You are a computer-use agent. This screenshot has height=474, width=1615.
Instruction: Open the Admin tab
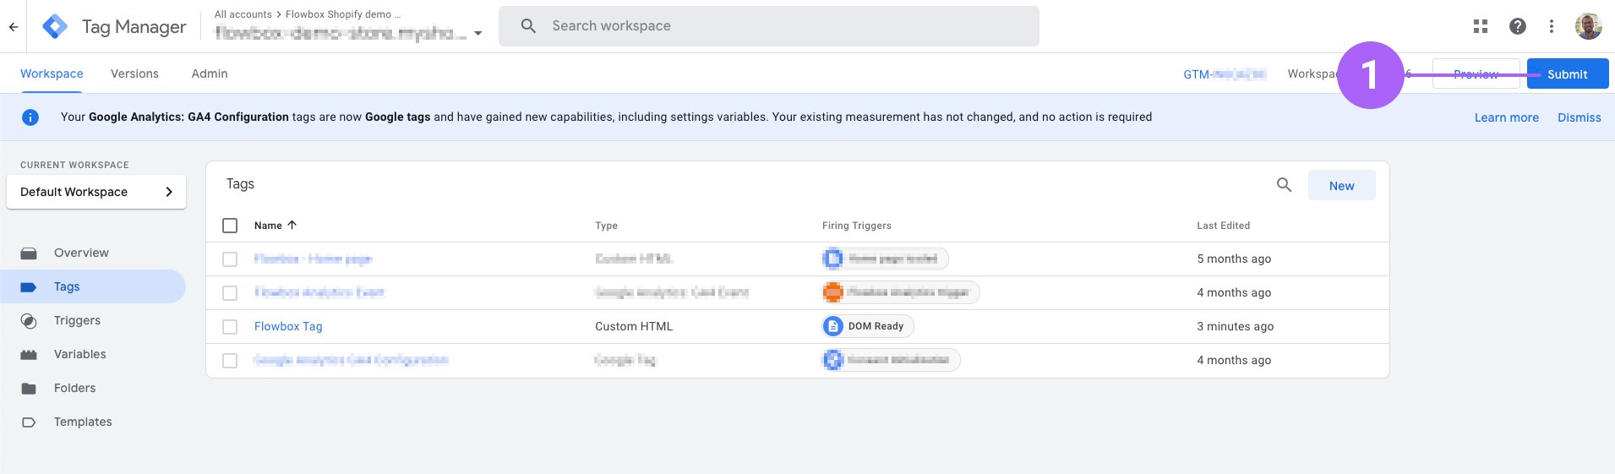[x=210, y=74]
